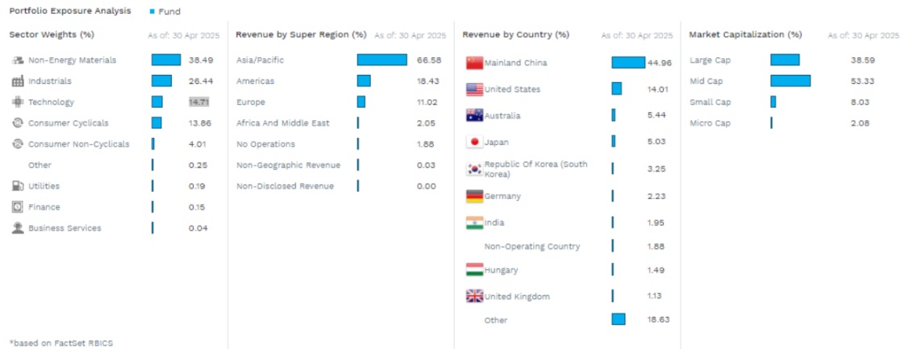
Task: Click the Asia/Pacific revenue bar
Action: (381, 60)
